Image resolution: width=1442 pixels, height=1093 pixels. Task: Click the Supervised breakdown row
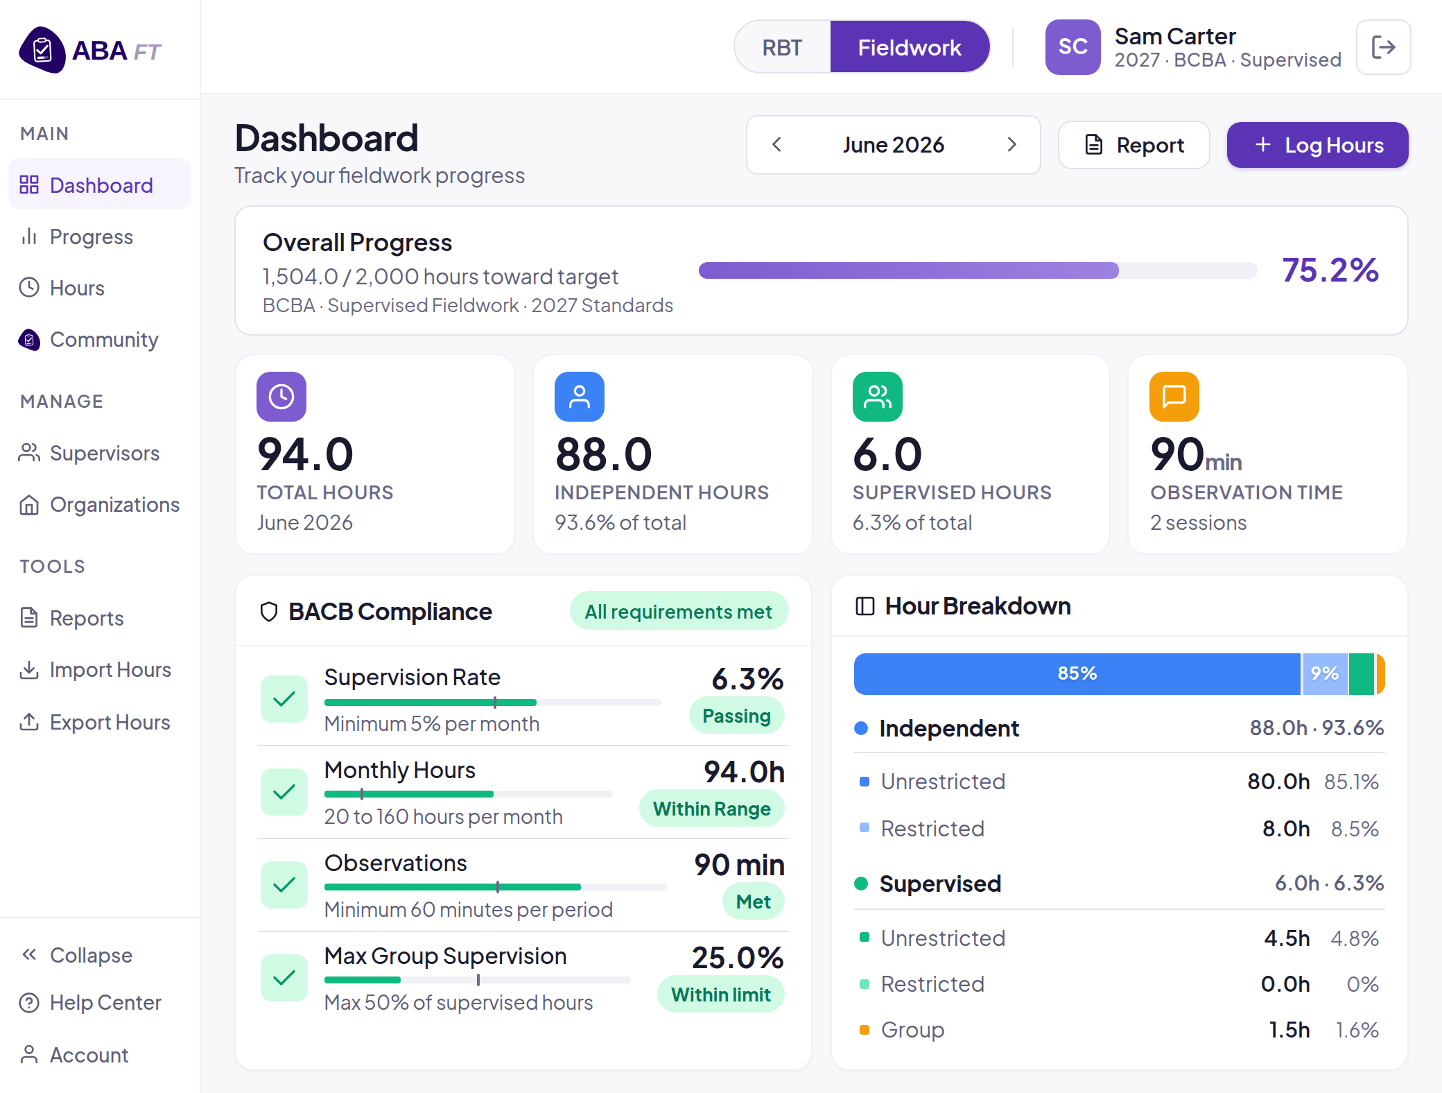click(1119, 884)
